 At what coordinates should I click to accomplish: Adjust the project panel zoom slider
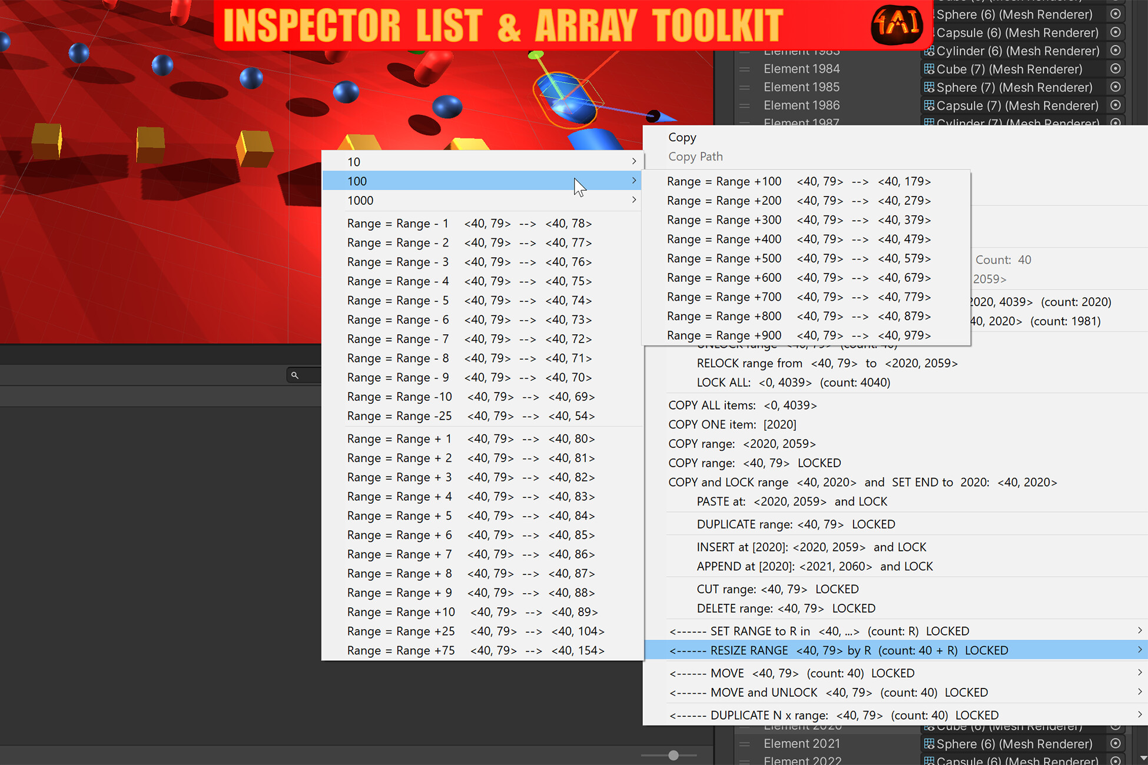point(673,755)
